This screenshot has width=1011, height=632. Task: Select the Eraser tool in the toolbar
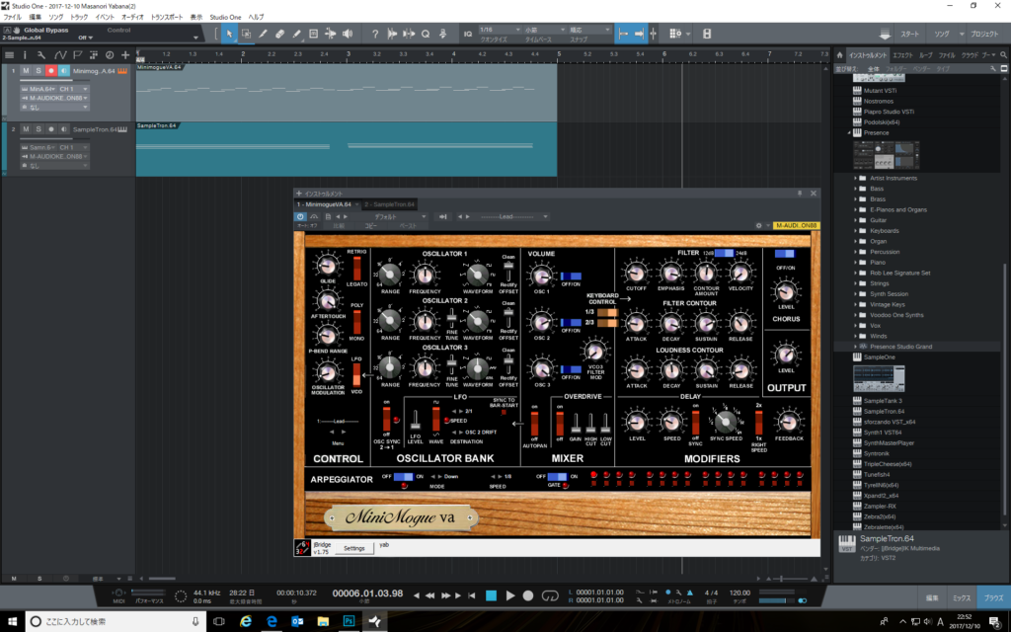(280, 34)
